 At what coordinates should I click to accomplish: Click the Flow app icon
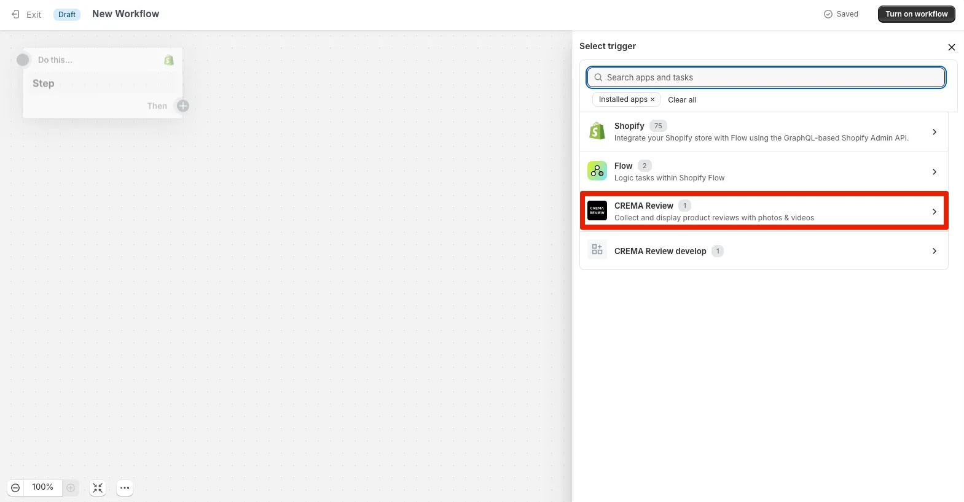tap(597, 171)
